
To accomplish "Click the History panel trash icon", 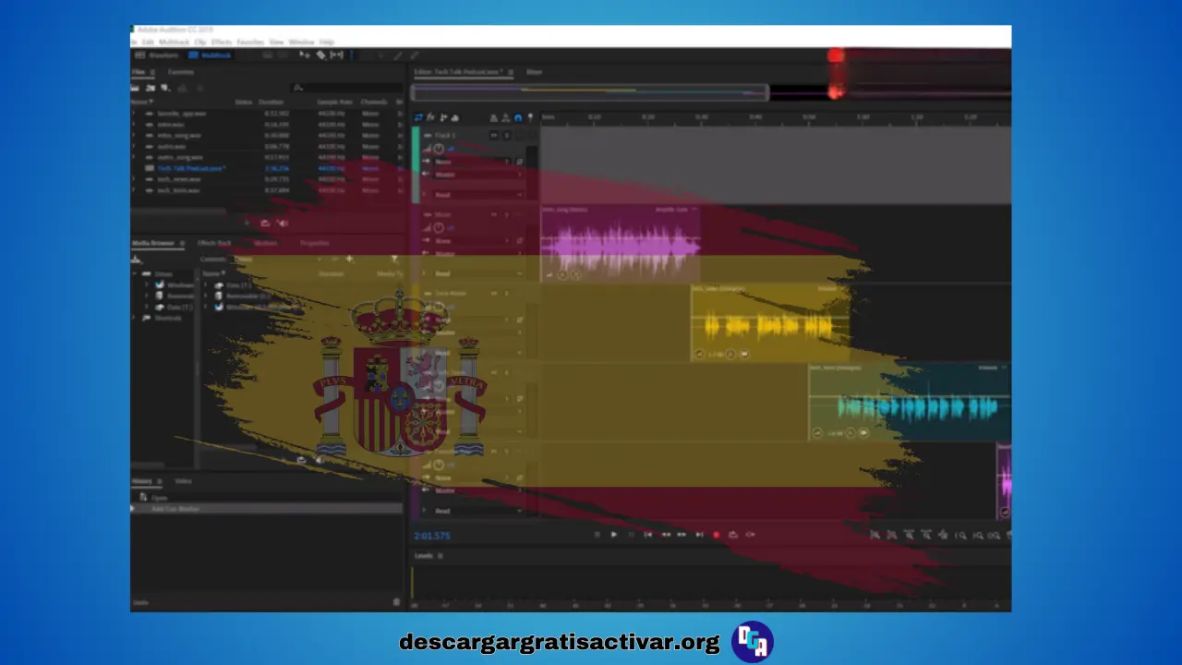I will 396,602.
